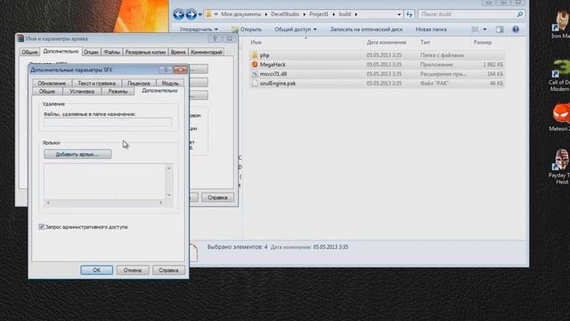Image resolution: width=570 pixels, height=321 pixels.
Task: Click the MegaHack size cell '1 882 КБ'
Action: point(493,64)
